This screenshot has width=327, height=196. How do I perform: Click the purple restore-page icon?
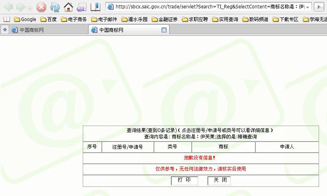[81, 7]
